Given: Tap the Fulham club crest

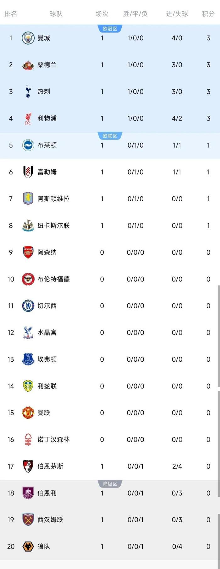Looking at the screenshot, I should [x=28, y=172].
